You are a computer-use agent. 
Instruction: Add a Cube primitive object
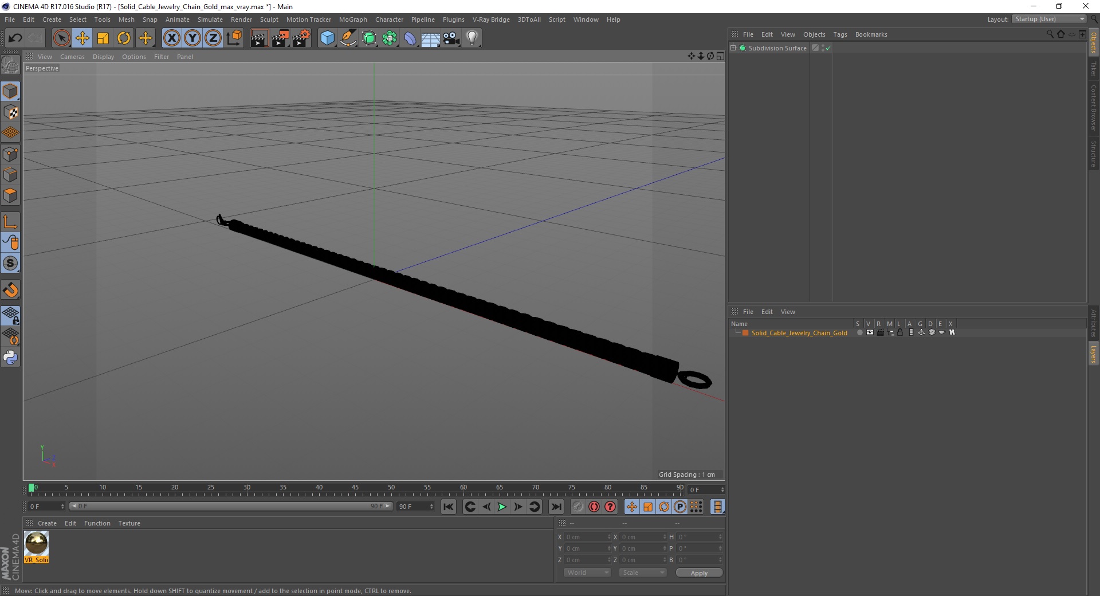pos(327,38)
